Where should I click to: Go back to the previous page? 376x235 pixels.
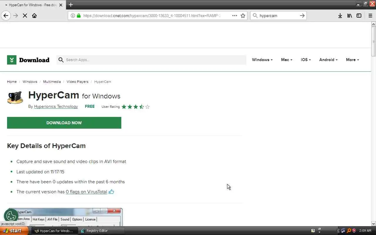(6, 16)
